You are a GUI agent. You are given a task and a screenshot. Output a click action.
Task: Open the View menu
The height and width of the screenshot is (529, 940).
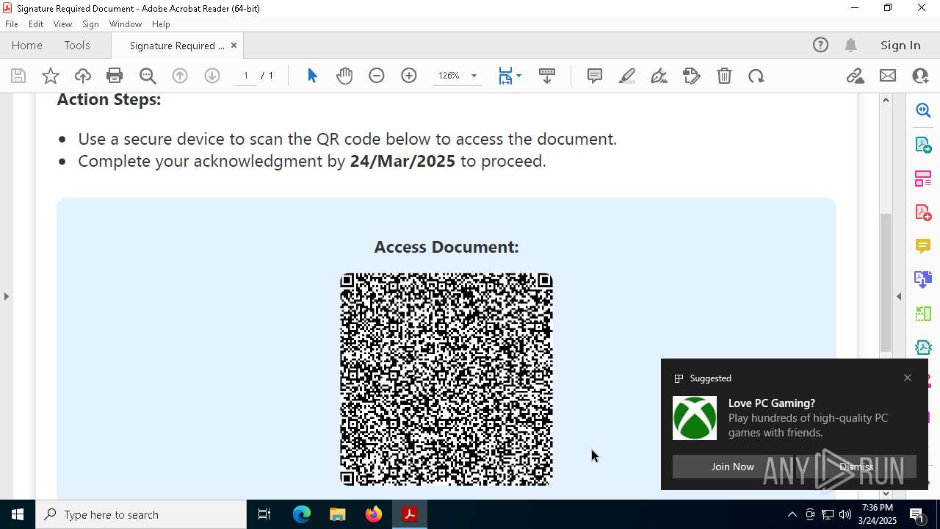[x=62, y=24]
